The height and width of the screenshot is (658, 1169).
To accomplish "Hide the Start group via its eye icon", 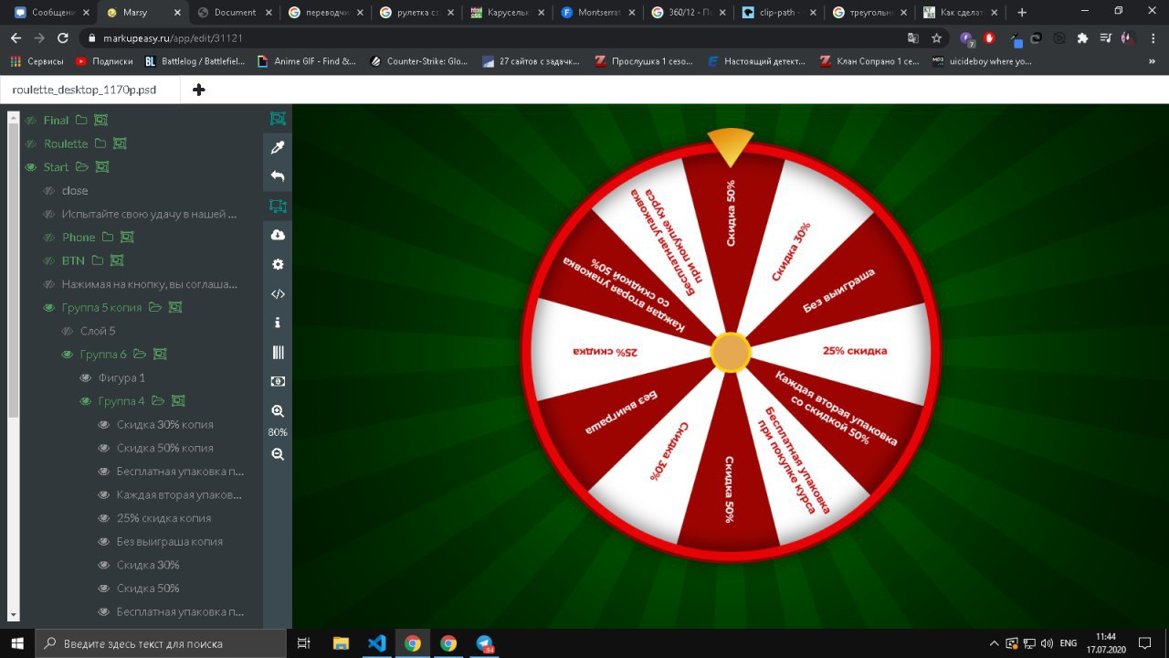I will (30, 167).
